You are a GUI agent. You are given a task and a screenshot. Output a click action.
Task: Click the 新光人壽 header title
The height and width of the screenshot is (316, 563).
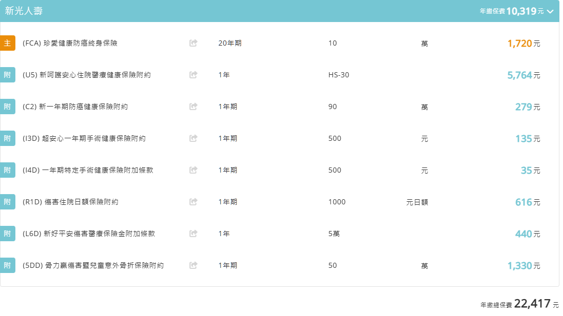coord(24,11)
